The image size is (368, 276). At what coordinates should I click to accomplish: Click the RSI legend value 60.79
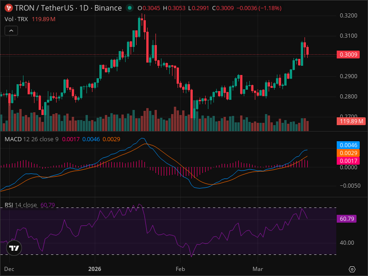48,205
